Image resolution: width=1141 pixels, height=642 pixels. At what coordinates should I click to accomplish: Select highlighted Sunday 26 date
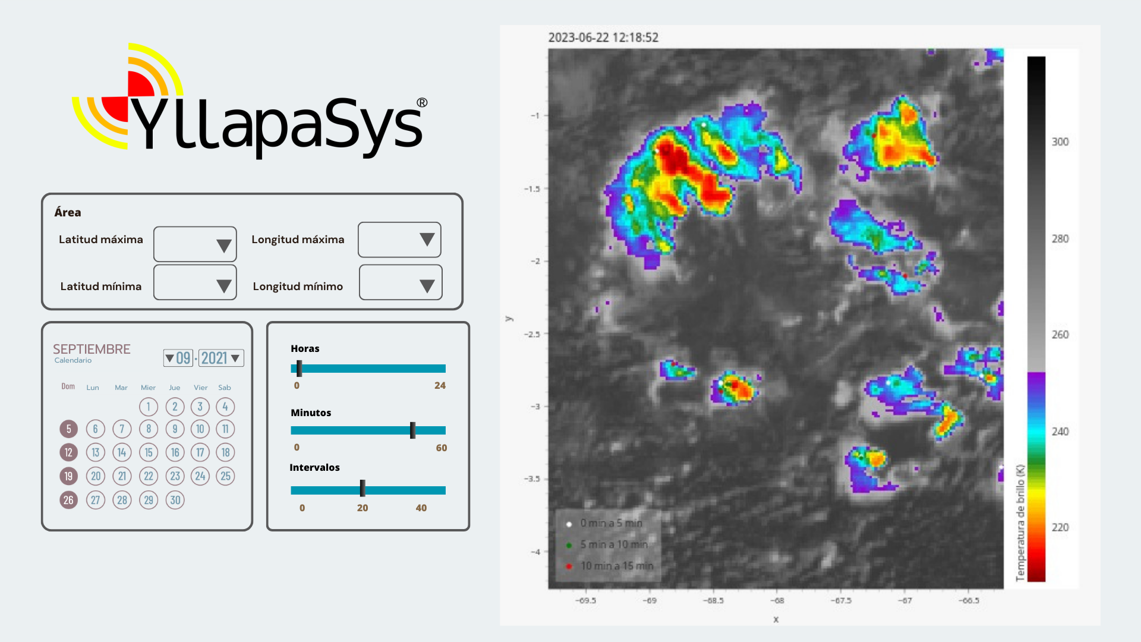point(68,500)
